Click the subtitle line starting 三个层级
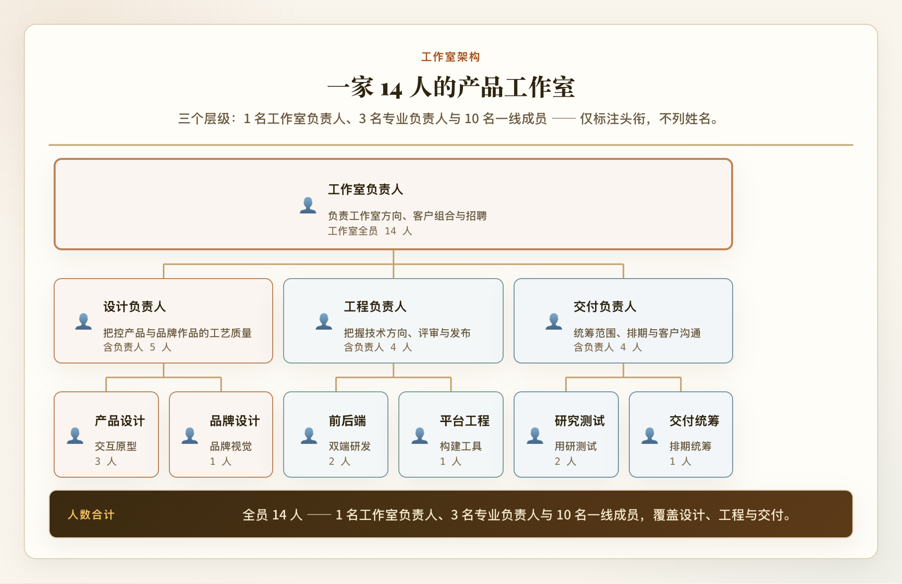Image resolution: width=902 pixels, height=584 pixels. click(449, 119)
